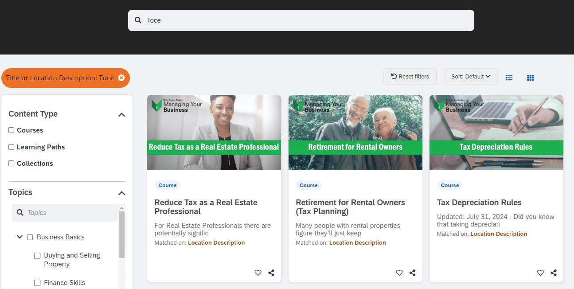Favorite Retirement for Rental Owners course

[399, 273]
